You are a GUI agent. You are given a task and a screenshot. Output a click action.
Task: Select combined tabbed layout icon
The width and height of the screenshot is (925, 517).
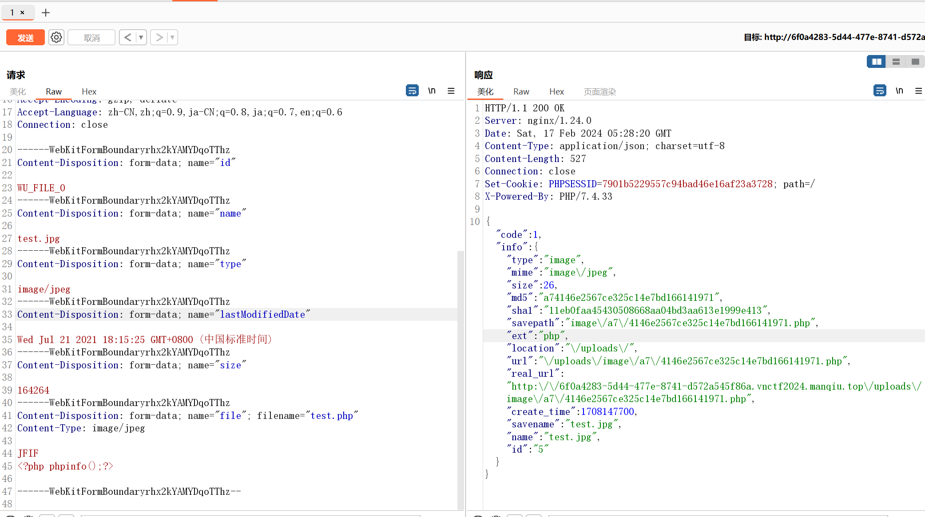click(915, 62)
